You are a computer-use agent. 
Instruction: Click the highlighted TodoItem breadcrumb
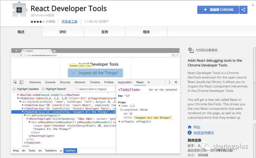[70, 150]
